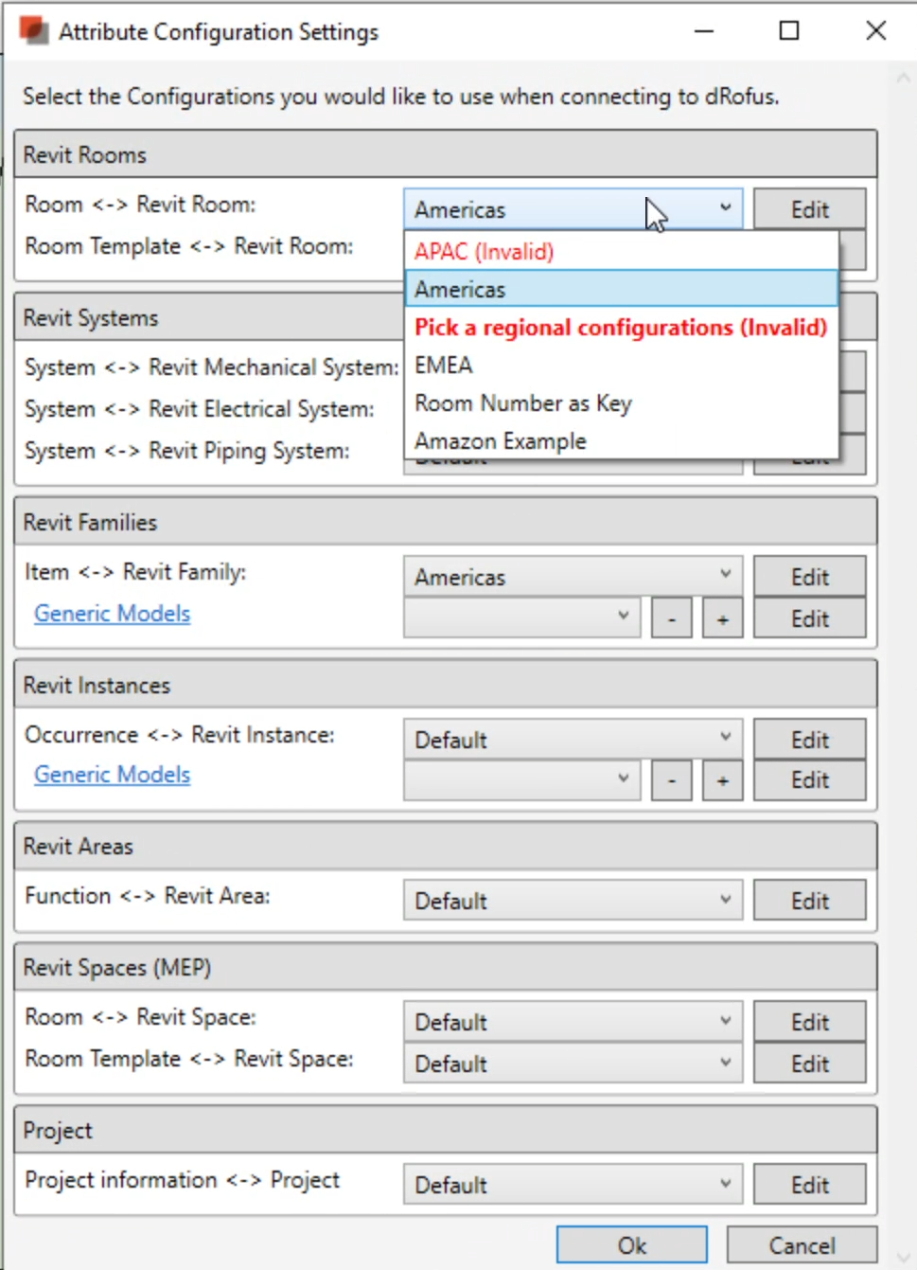Click minus button in Revit Families row

coord(672,619)
